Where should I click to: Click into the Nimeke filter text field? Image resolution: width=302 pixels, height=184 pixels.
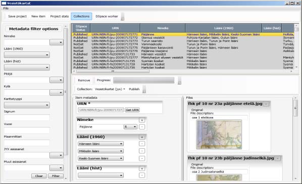(x=26, y=42)
